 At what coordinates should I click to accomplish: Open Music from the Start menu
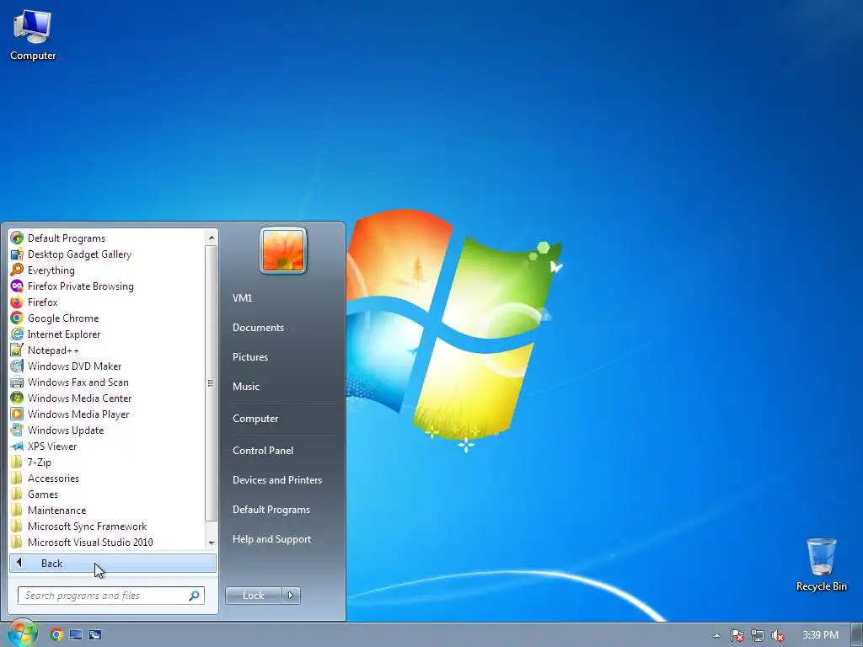coord(246,386)
